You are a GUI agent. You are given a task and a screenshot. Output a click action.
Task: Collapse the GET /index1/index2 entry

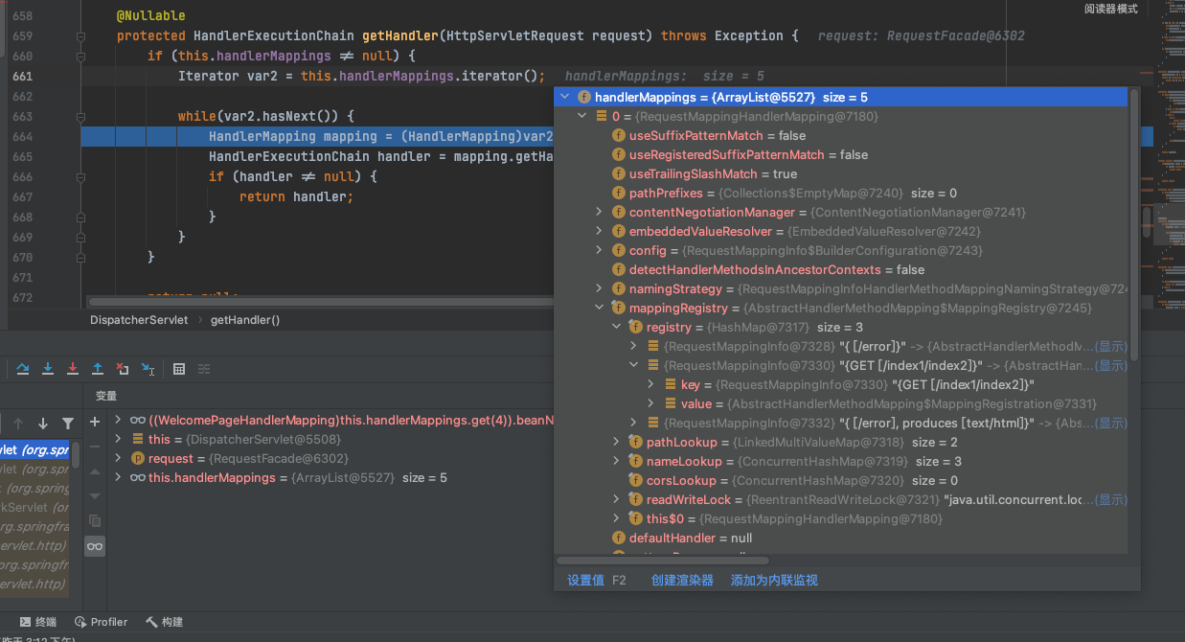click(634, 365)
